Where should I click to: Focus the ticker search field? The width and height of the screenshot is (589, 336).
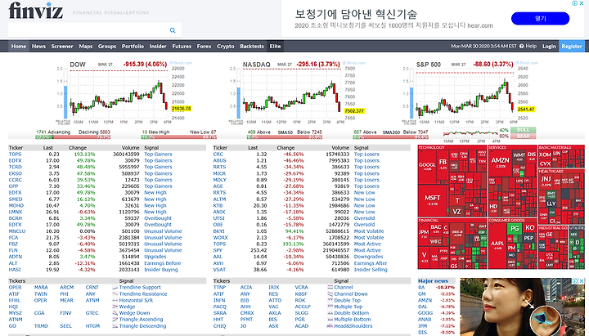point(88,30)
